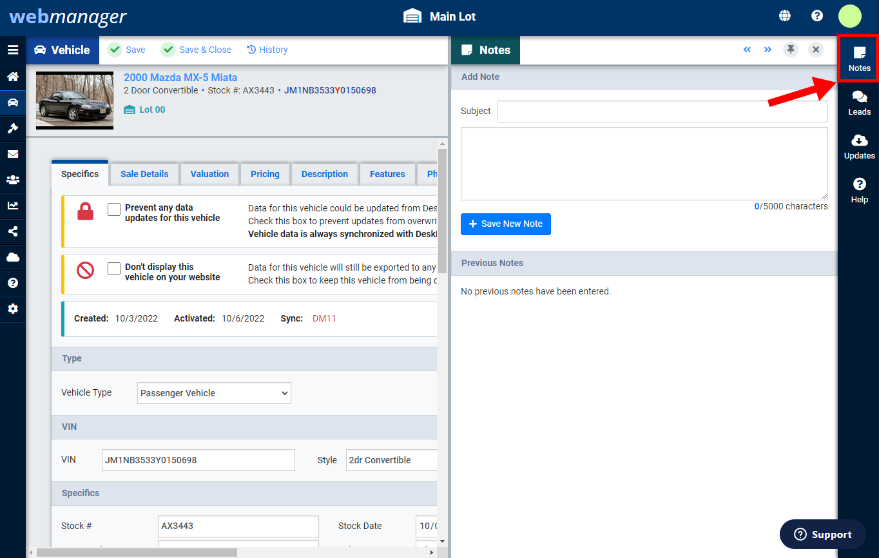Image resolution: width=879 pixels, height=558 pixels.
Task: Switch to the Features tab
Action: click(387, 174)
